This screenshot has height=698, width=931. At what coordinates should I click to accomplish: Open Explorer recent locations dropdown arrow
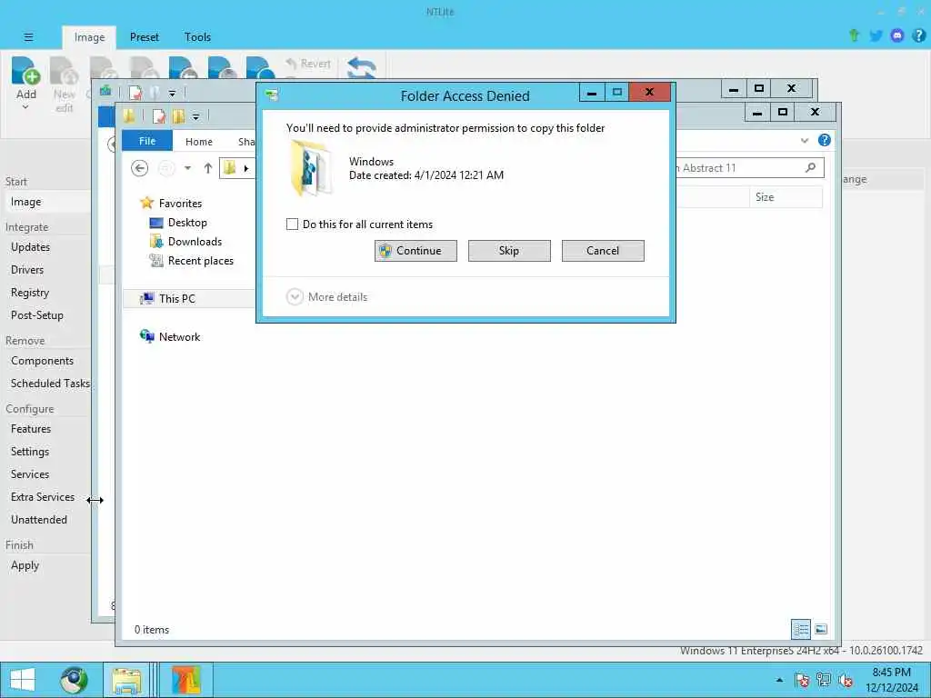point(187,168)
